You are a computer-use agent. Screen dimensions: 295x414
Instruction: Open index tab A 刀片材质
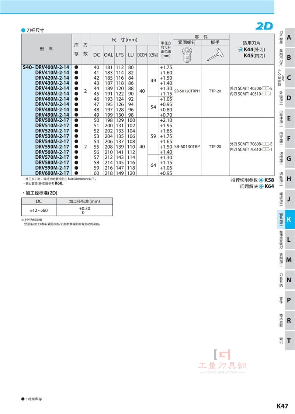[x=287, y=38]
